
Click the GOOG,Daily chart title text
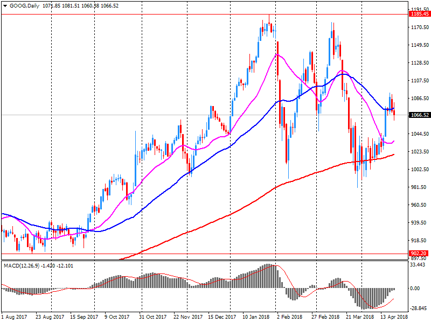pos(24,5)
